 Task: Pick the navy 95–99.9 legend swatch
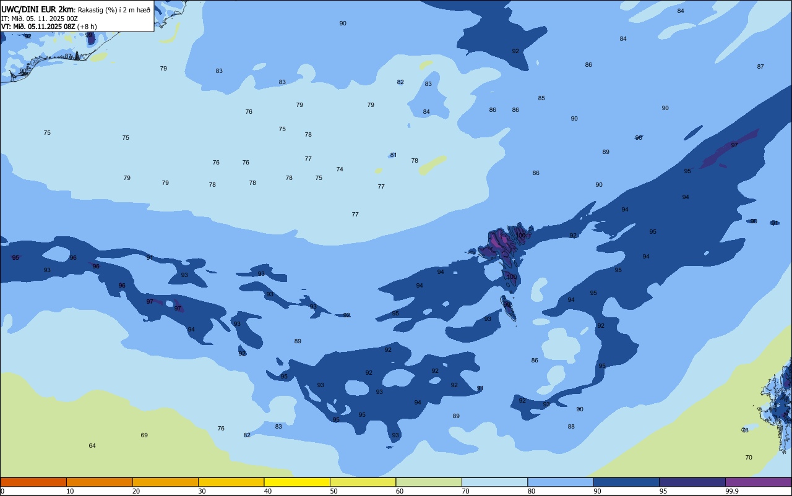(x=692, y=482)
